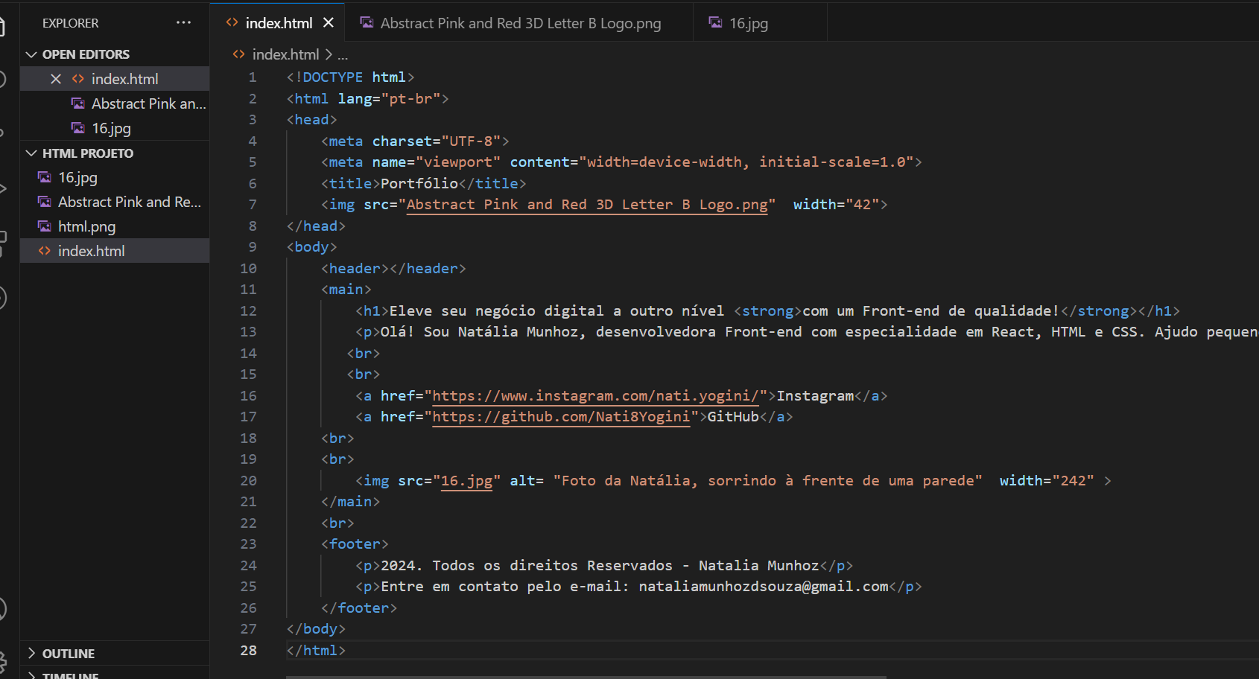Click the Abstract Pink logo src path on line 7
The height and width of the screenshot is (679, 1259).
(587, 204)
